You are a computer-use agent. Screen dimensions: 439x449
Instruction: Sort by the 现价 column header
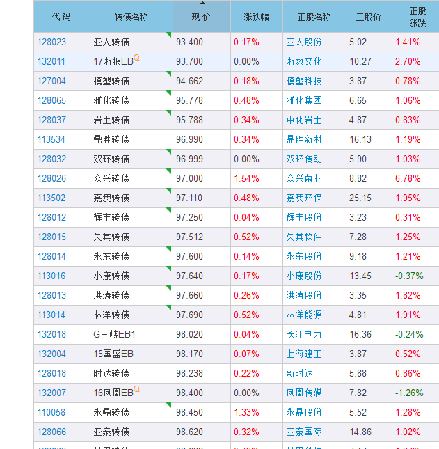202,17
